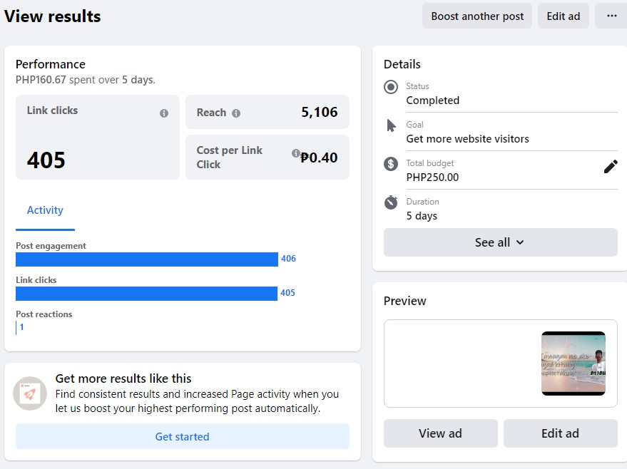Open the View ad button in Preview
The height and width of the screenshot is (469, 627).
point(440,433)
